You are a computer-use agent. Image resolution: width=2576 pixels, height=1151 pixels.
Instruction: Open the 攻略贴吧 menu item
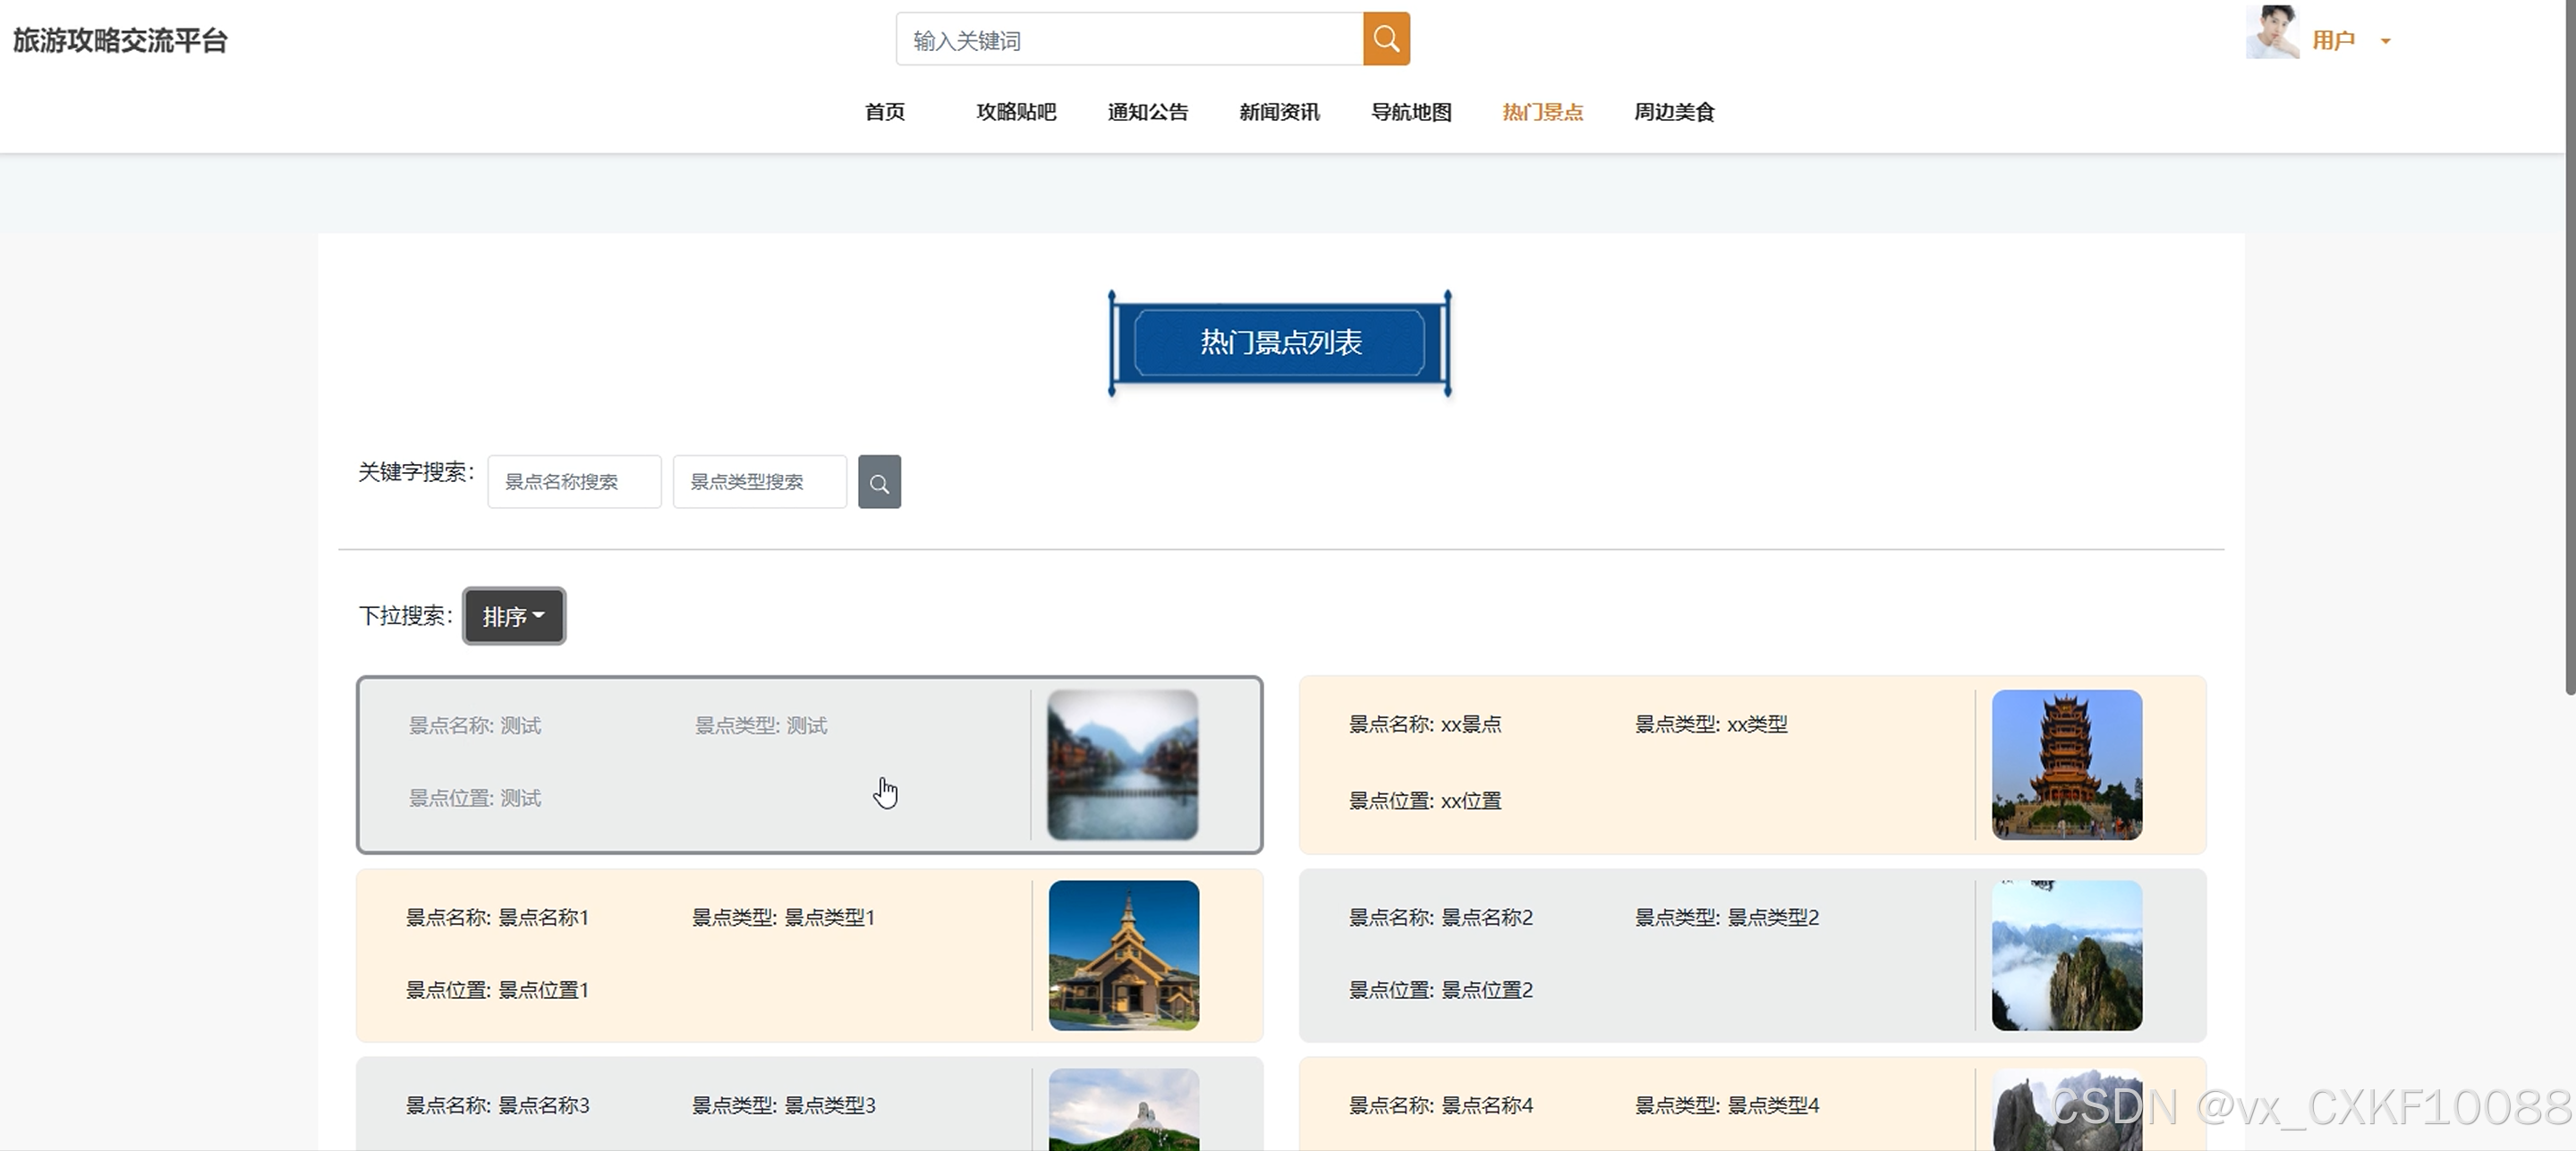coord(1016,112)
